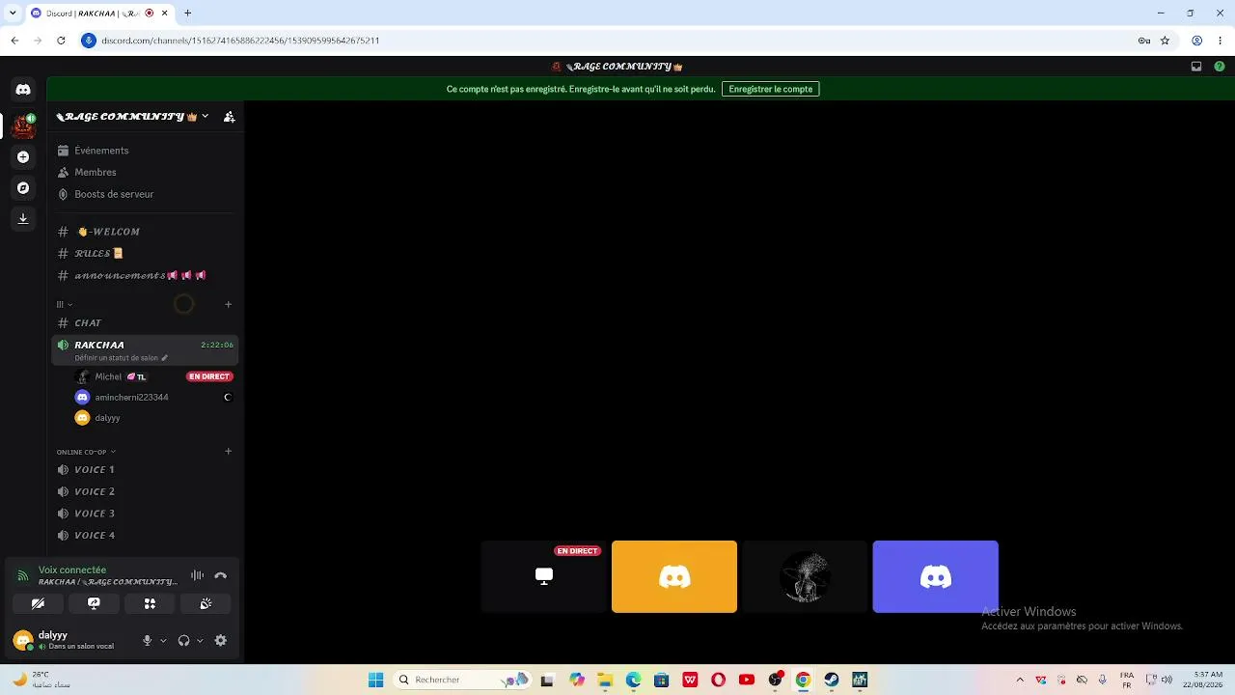Open the Chrome tab search dropdown
The width and height of the screenshot is (1235, 695).
[x=13, y=14]
